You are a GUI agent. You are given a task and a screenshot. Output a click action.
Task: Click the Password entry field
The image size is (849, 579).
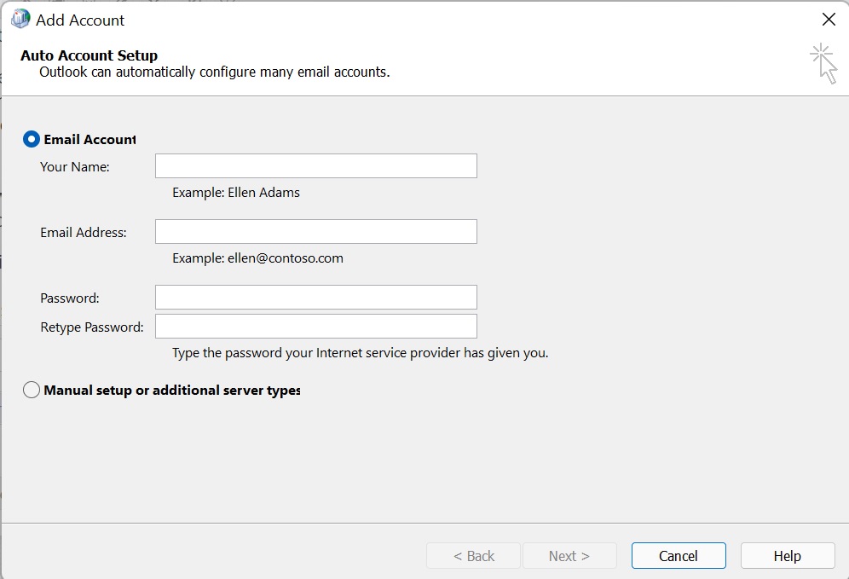(x=315, y=298)
